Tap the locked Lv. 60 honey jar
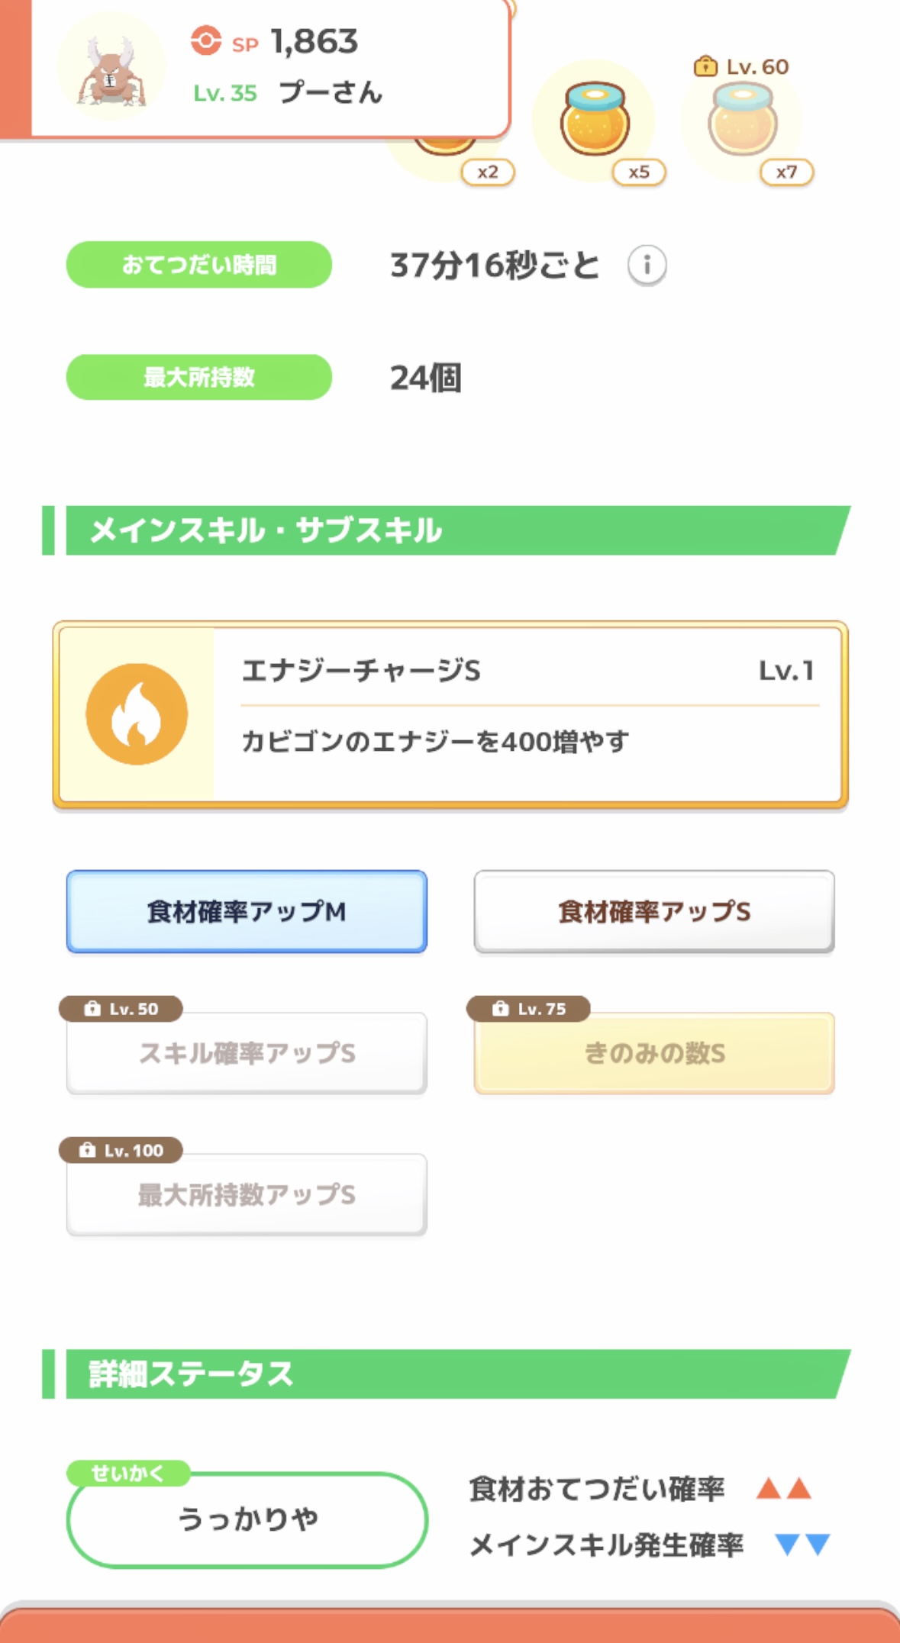The image size is (900, 1643). click(742, 121)
